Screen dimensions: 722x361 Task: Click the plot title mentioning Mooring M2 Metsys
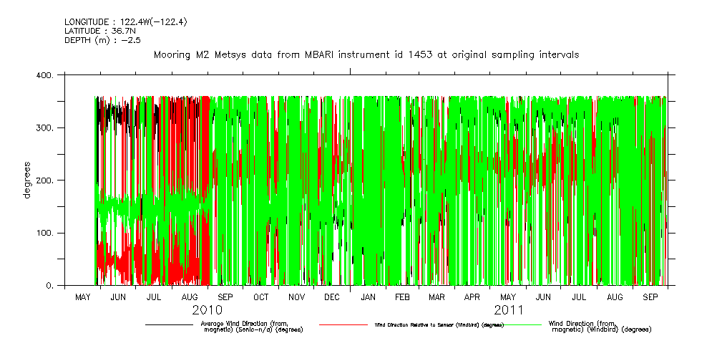(366, 54)
